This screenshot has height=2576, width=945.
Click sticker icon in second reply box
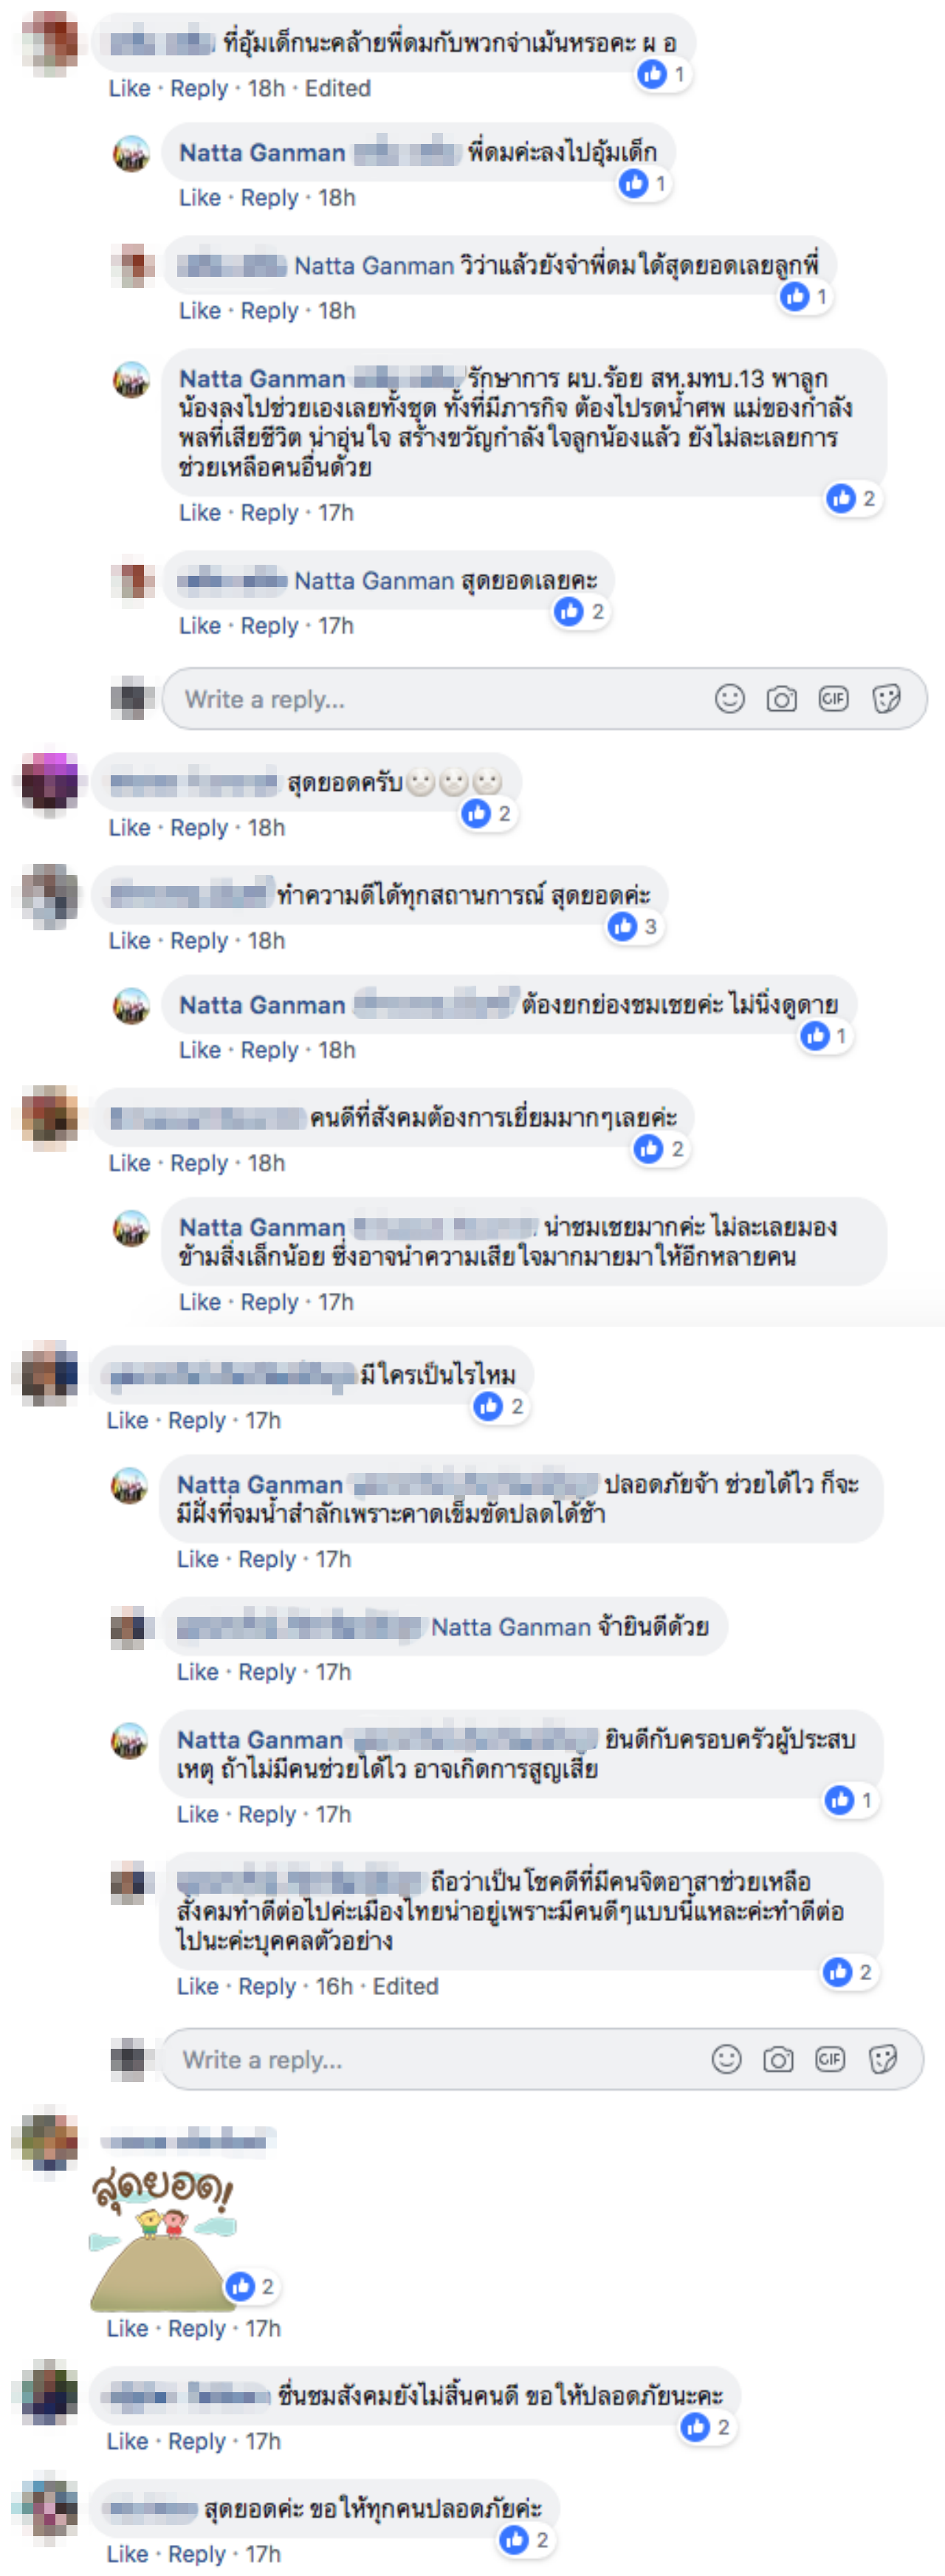pyautogui.click(x=882, y=2059)
